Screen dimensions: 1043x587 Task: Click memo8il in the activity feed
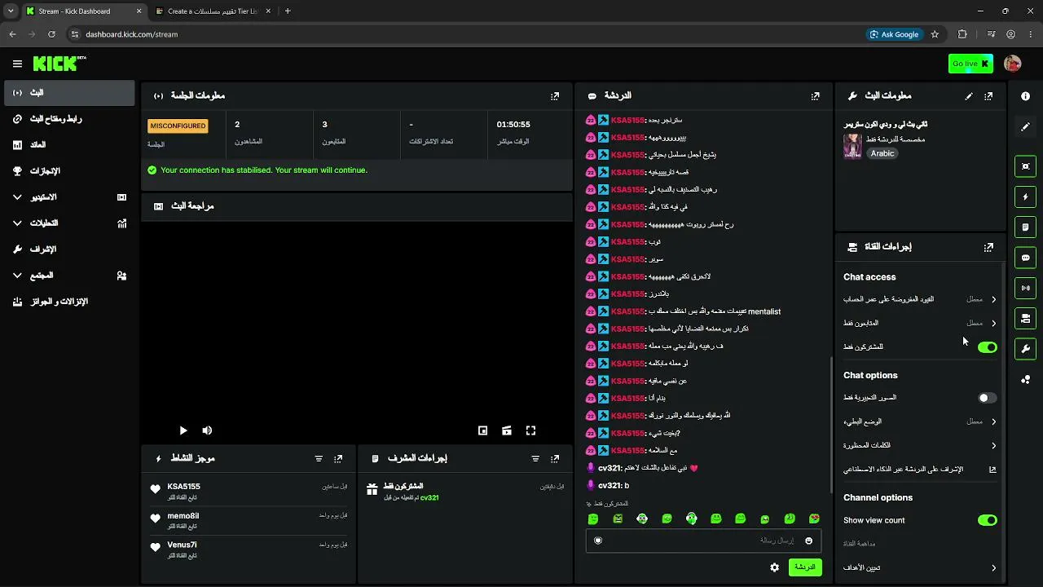click(x=183, y=516)
